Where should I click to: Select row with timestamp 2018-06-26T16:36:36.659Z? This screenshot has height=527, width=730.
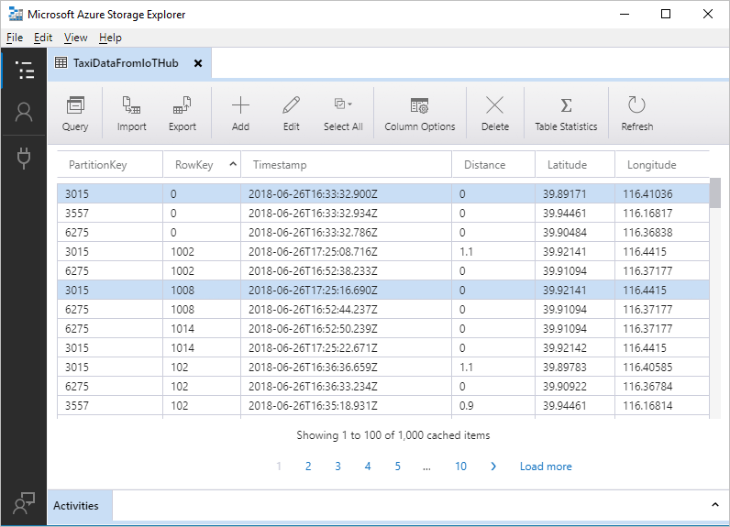pos(383,367)
